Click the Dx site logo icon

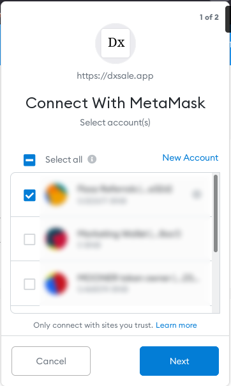click(115, 43)
